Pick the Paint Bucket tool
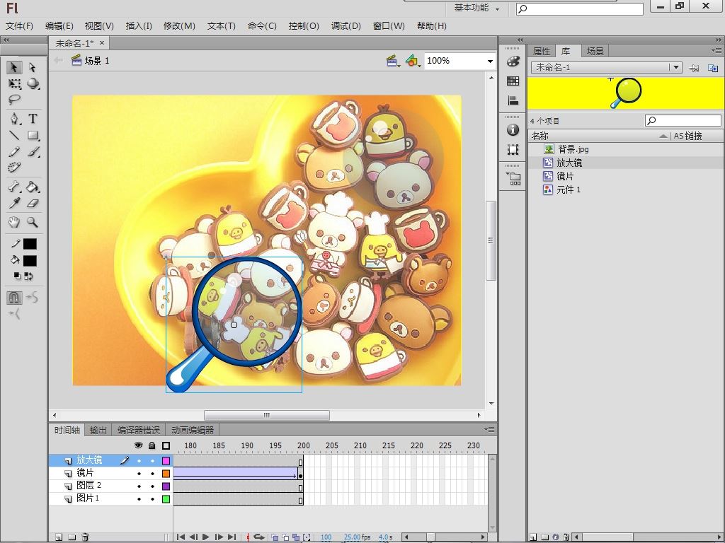 click(x=33, y=187)
